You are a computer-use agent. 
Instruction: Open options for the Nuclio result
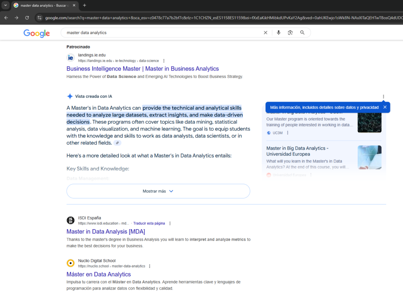coord(150,266)
